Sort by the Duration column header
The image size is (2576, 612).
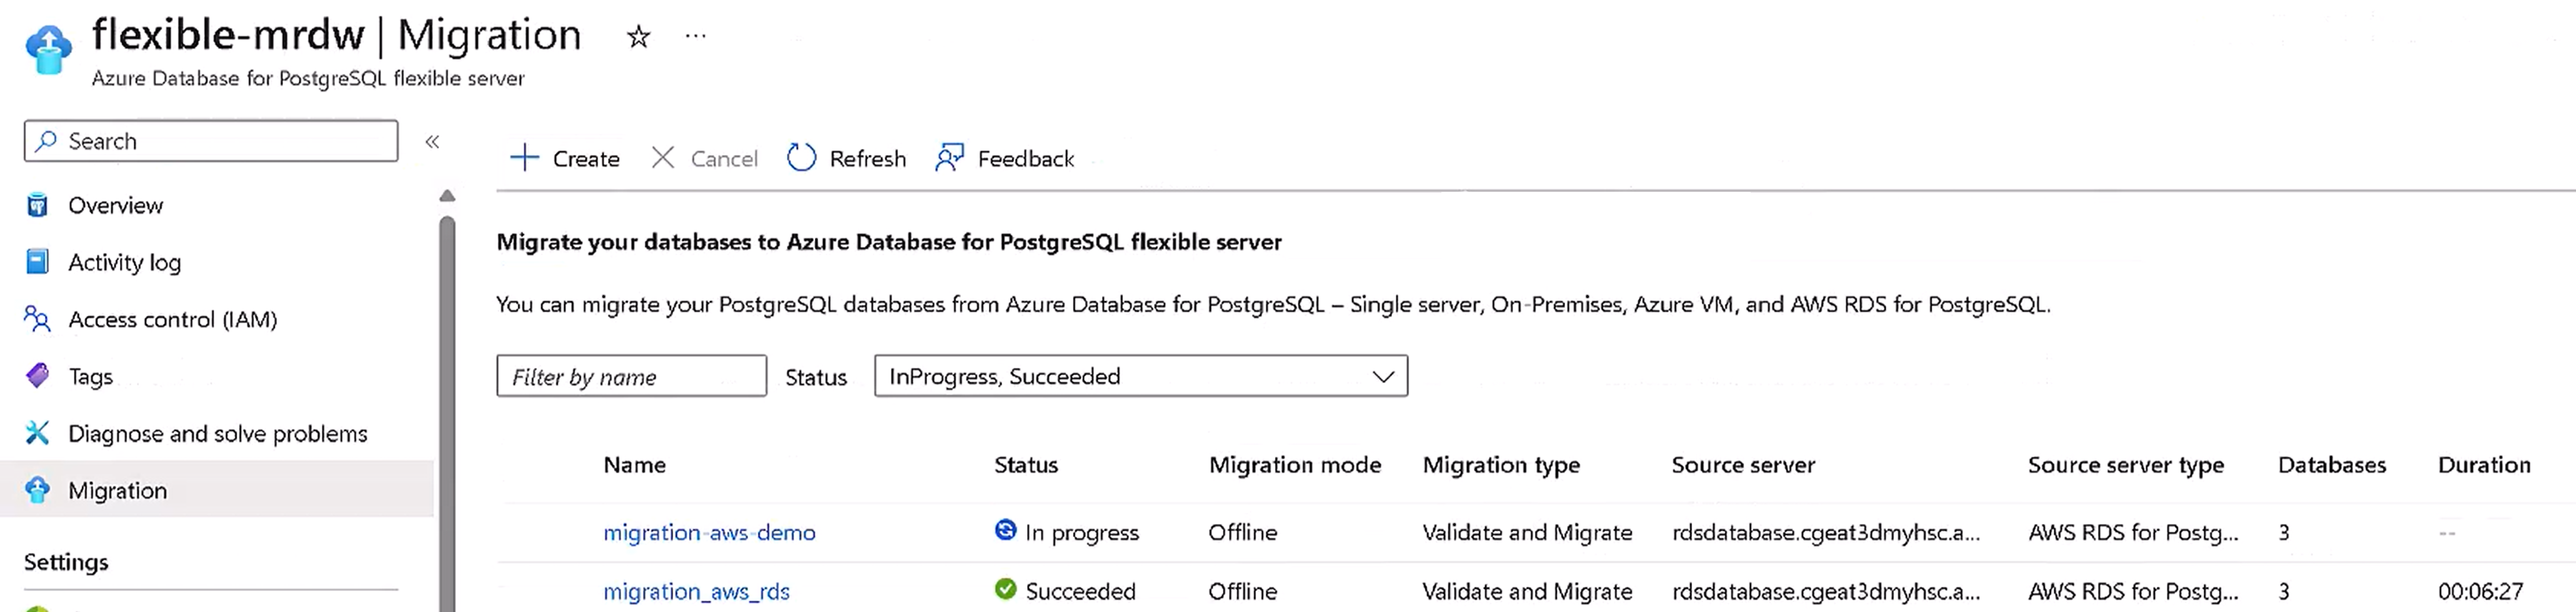(x=2483, y=465)
